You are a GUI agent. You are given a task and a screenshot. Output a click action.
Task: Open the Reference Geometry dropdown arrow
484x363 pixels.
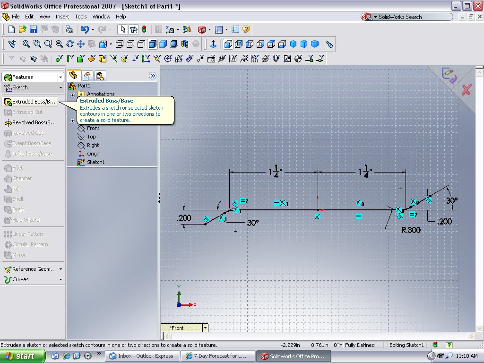click(60, 269)
